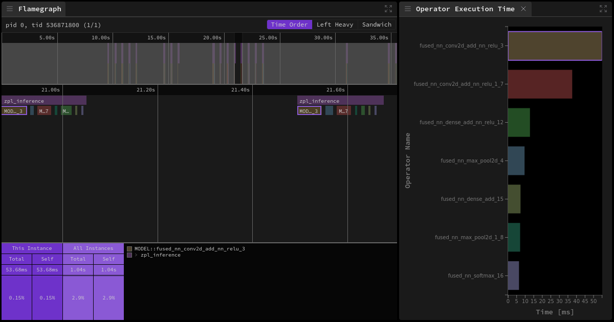Click the MODEL::fused_nn_conv2d_add_nn_relu_3 color swatch
614x322 pixels.
tap(129, 248)
